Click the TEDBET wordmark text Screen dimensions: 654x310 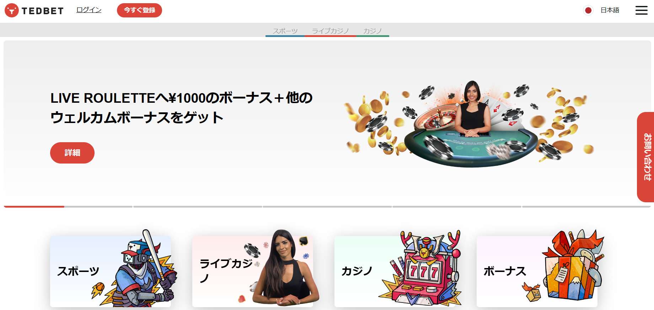tap(43, 11)
